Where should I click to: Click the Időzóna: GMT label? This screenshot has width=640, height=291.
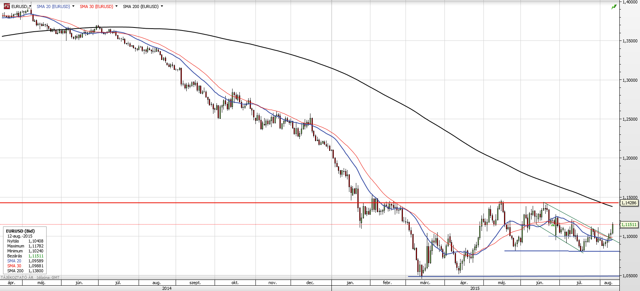click(x=48, y=278)
